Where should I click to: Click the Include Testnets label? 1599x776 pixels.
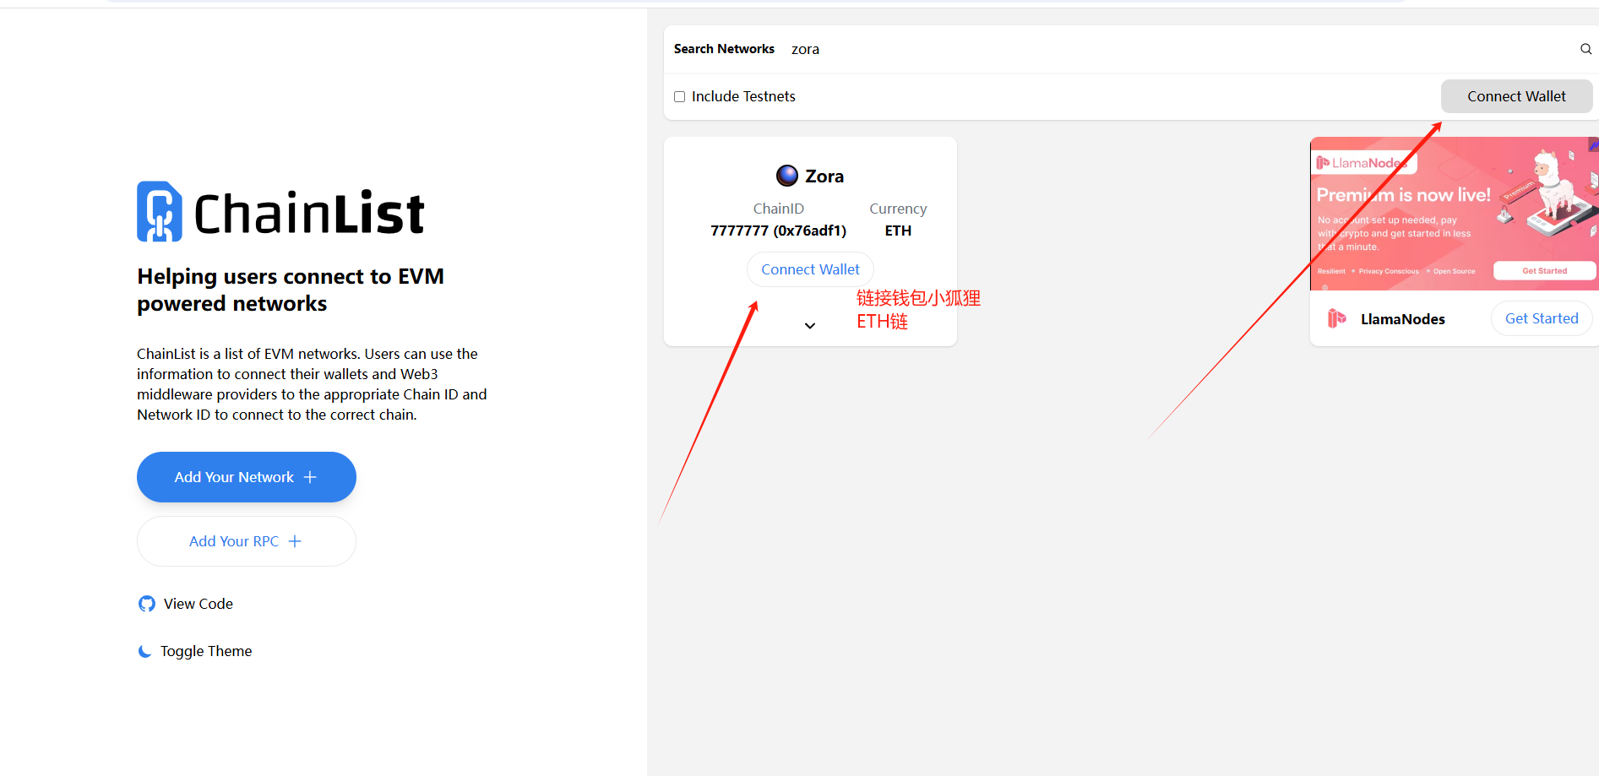click(x=743, y=96)
